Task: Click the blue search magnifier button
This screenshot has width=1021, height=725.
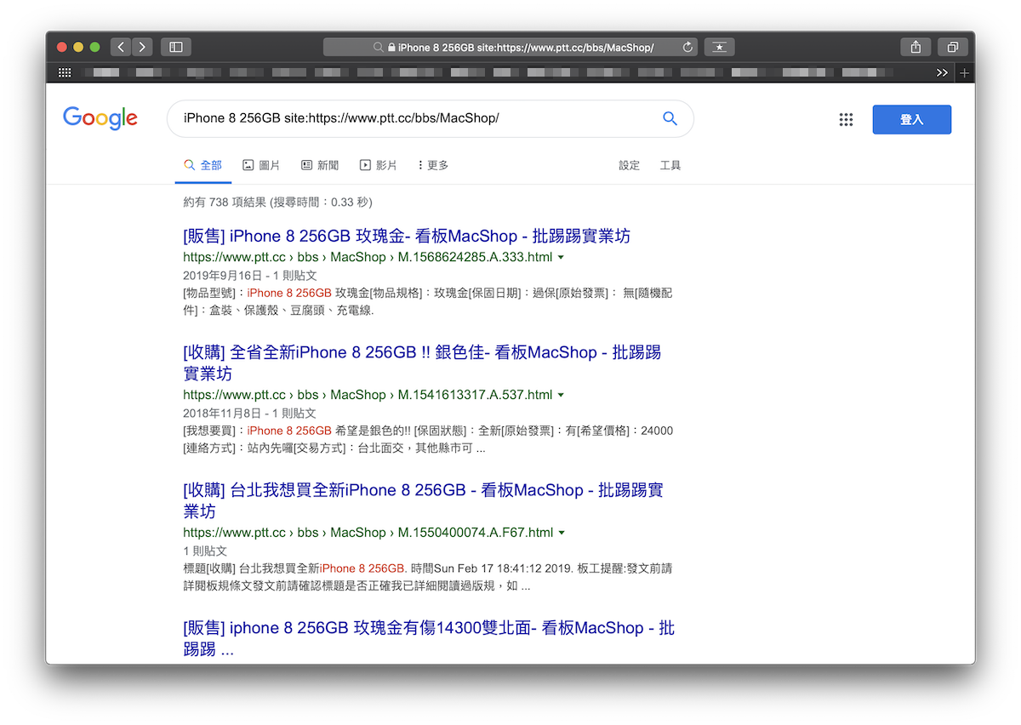Action: click(x=670, y=118)
